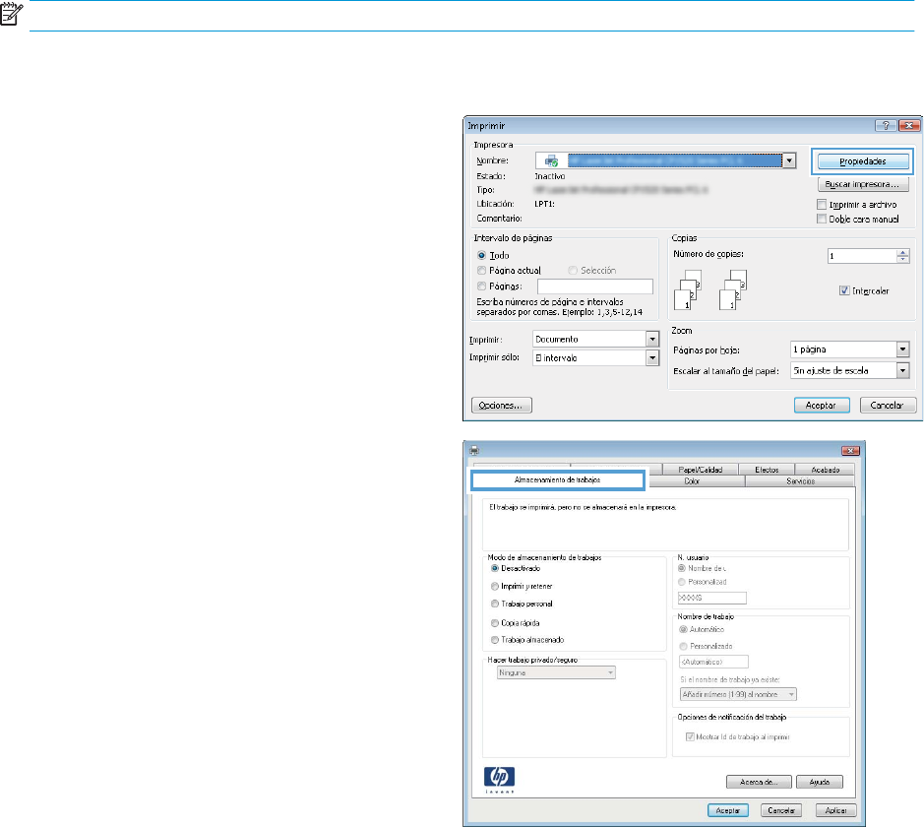Open the Almacenamiento de trabajos tab
Screen dimensions: 924x827
(x=557, y=480)
